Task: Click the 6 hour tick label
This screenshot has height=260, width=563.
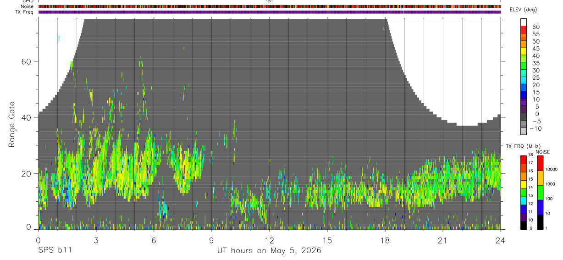Action: point(154,240)
